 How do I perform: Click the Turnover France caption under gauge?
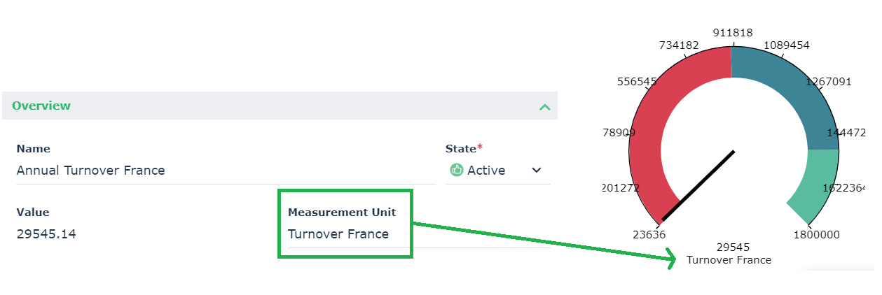coord(729,260)
